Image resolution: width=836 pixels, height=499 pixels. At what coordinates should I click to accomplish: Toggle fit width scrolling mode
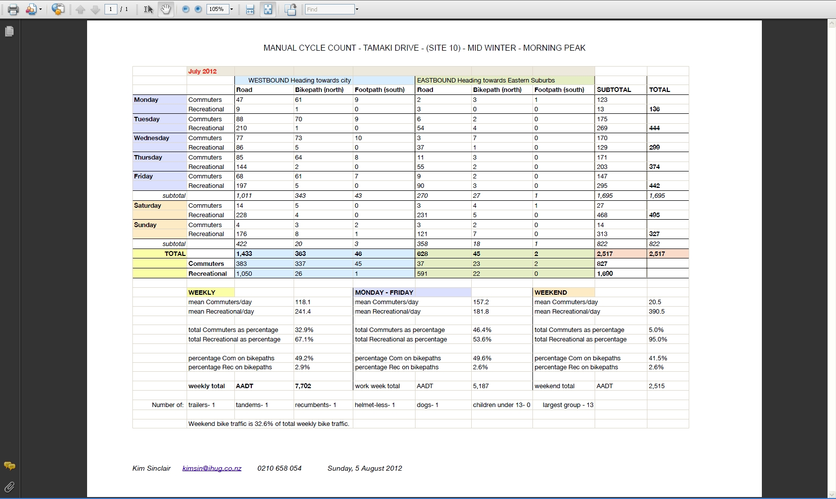pyautogui.click(x=250, y=9)
